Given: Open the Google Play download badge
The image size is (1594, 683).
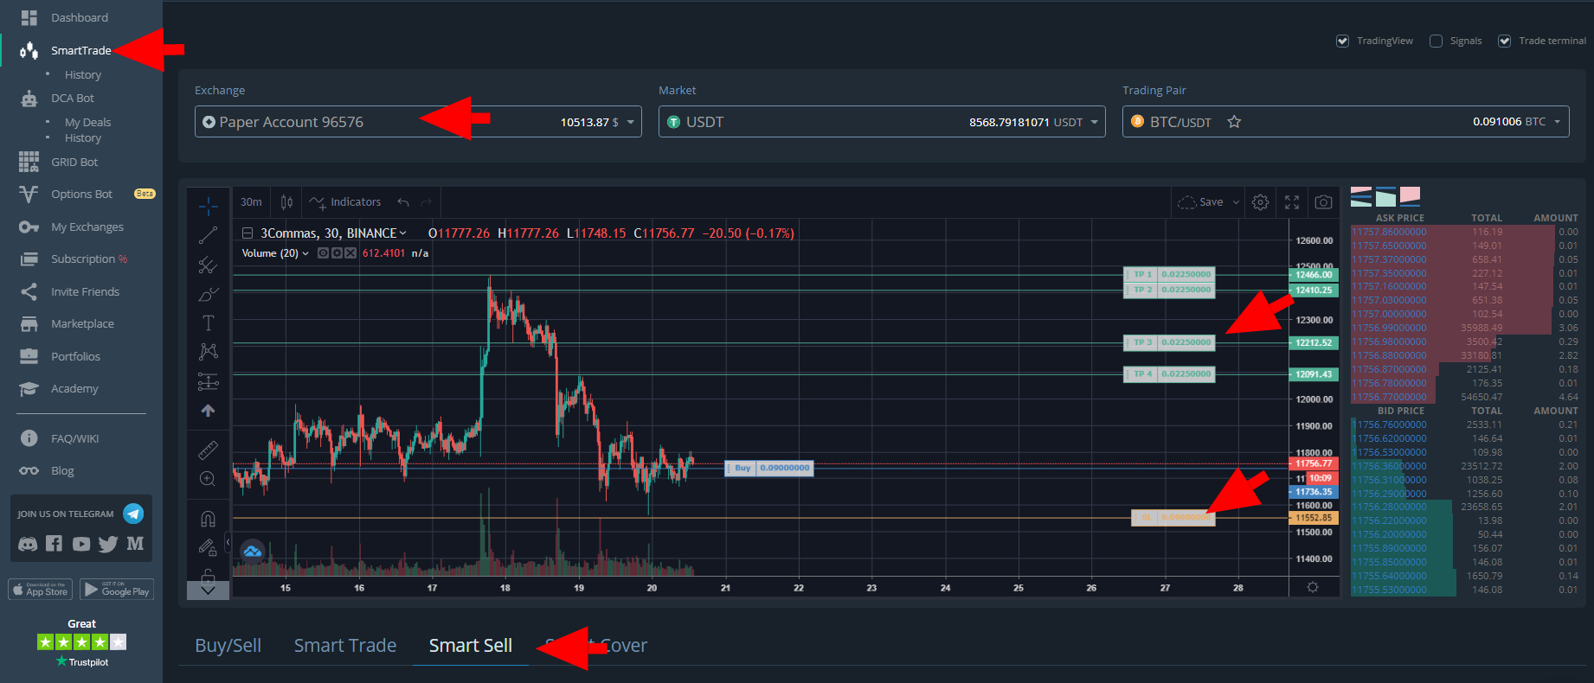Looking at the screenshot, I should (117, 590).
